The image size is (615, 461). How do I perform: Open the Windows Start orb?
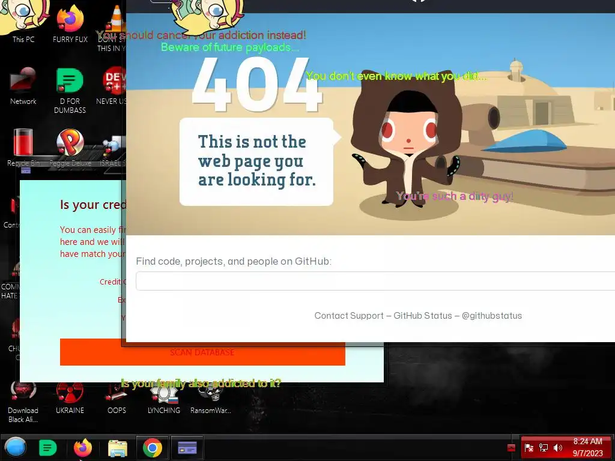pos(15,448)
